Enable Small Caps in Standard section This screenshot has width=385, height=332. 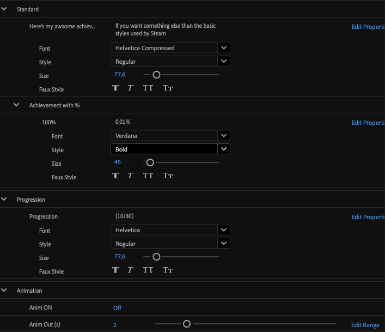pyautogui.click(x=168, y=88)
